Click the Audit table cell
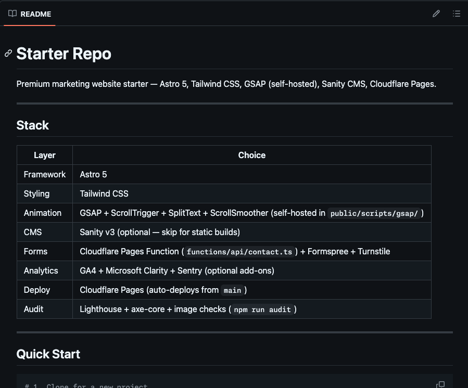 pyautogui.click(x=45, y=309)
